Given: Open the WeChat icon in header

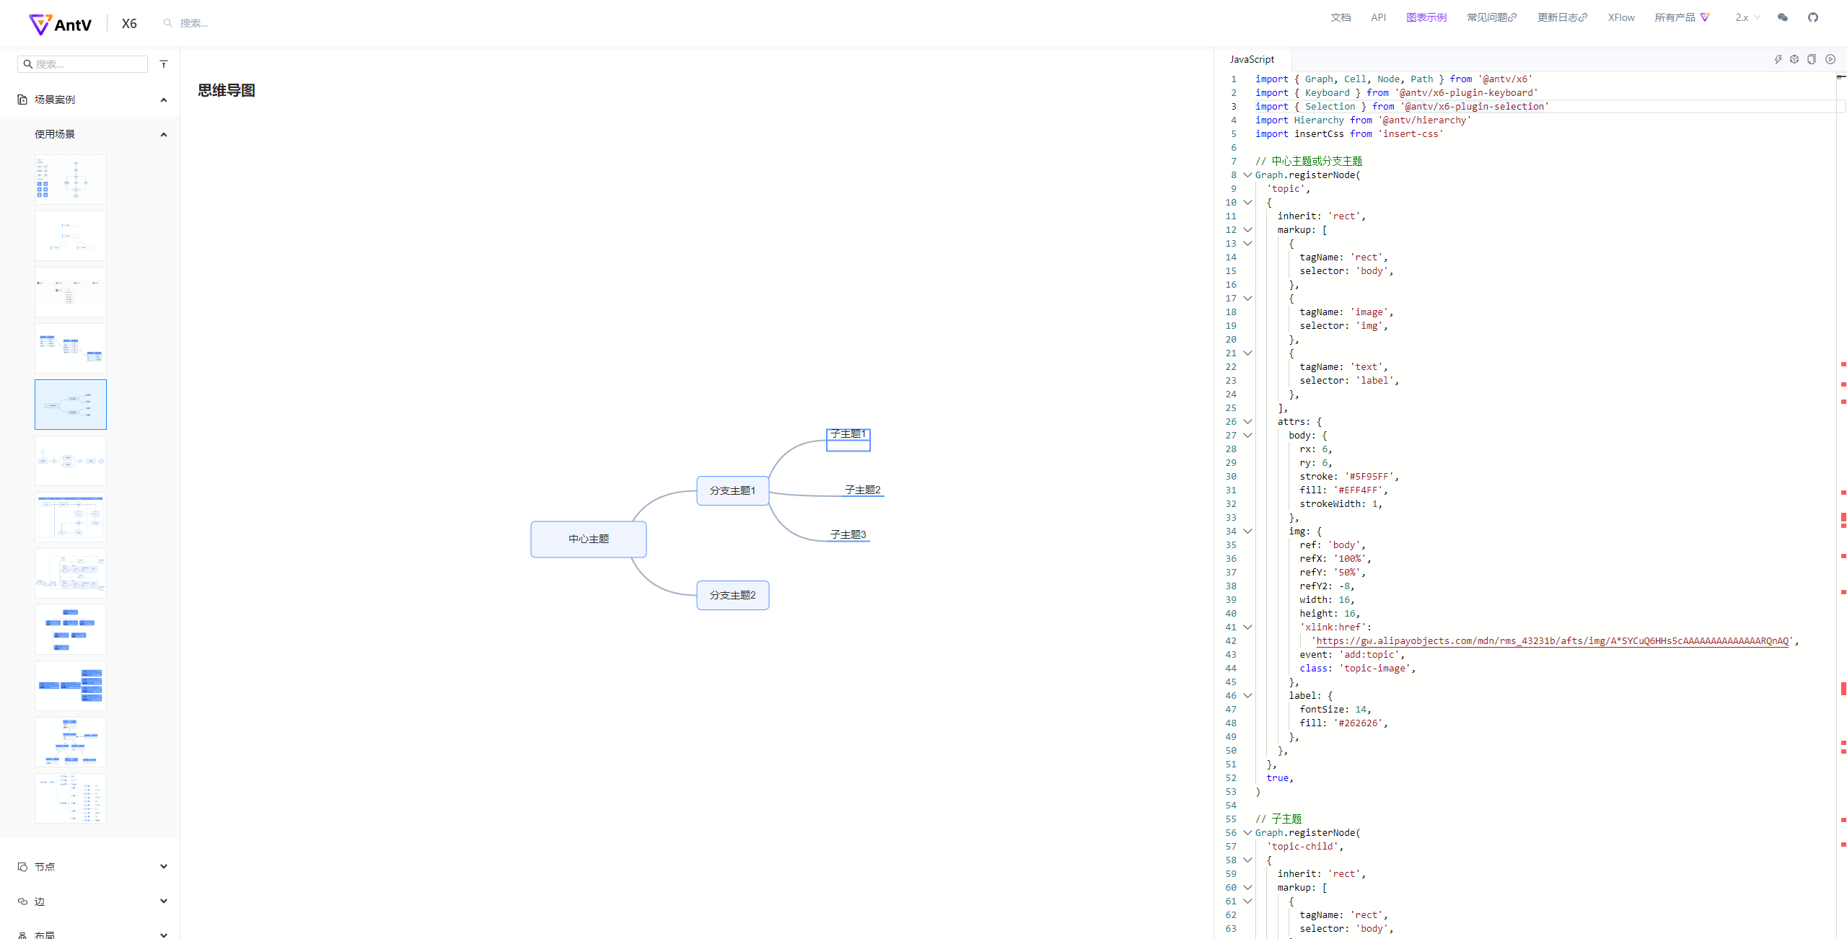Looking at the screenshot, I should click(1783, 18).
